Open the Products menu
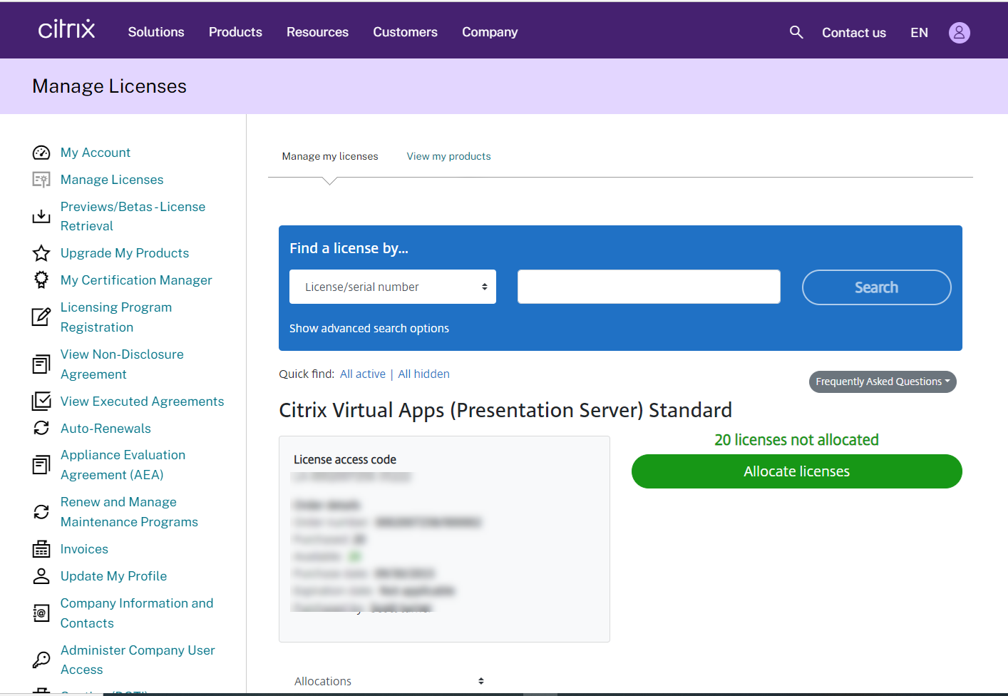This screenshot has height=696, width=1008. [x=235, y=32]
